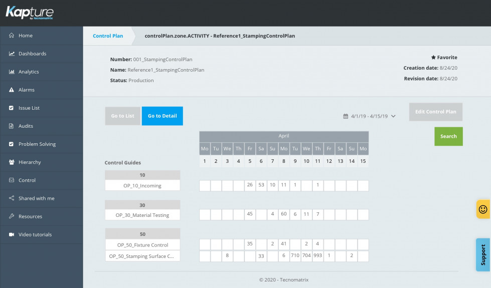The width and height of the screenshot is (491, 288).
Task: Select OP_10_Incoming control guide
Action: [x=142, y=185]
